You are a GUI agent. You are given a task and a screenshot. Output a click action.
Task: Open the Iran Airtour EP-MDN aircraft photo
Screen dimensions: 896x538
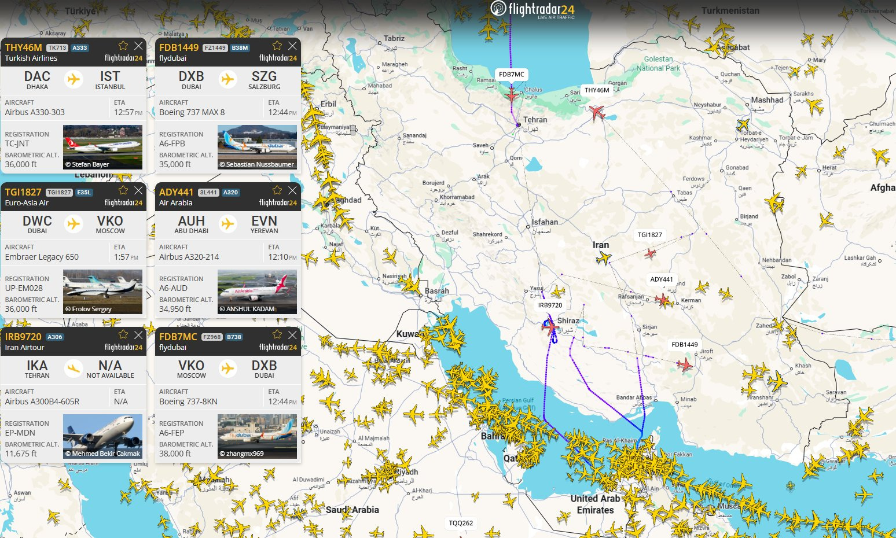(x=102, y=436)
